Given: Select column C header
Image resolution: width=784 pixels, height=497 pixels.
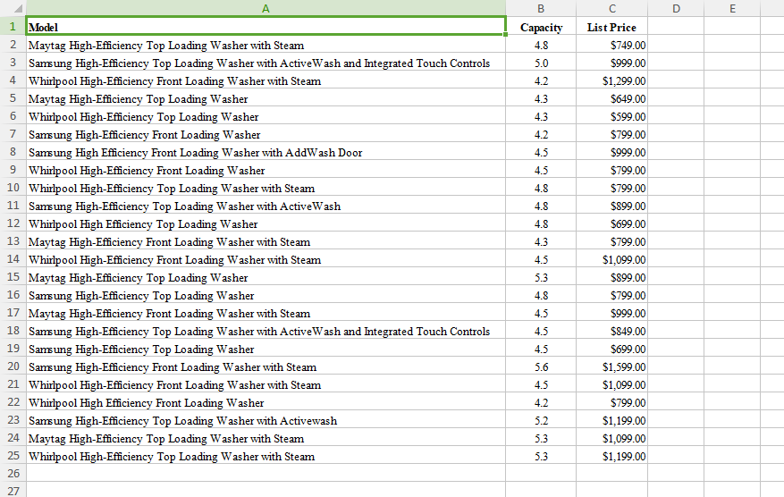Looking at the screenshot, I should point(612,9).
